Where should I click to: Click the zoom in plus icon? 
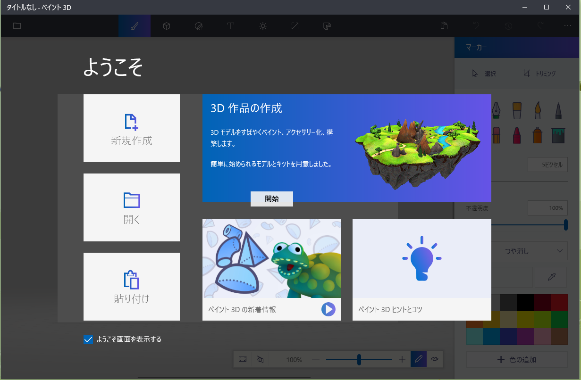(x=402, y=359)
